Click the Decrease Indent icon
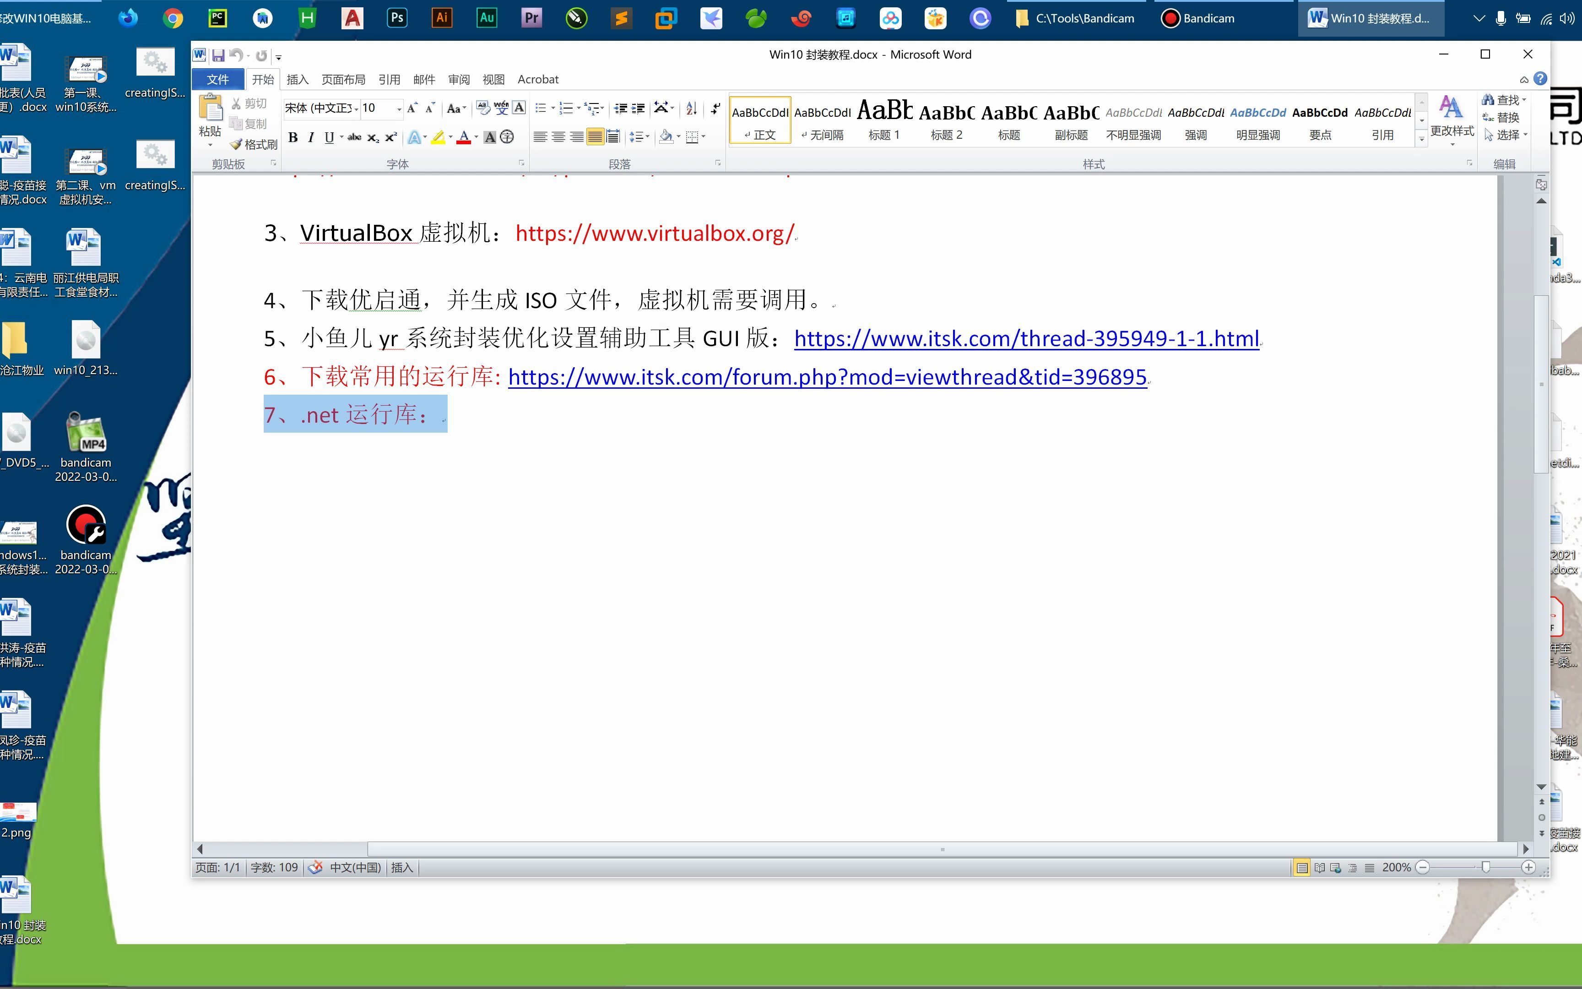1582x989 pixels. point(620,109)
